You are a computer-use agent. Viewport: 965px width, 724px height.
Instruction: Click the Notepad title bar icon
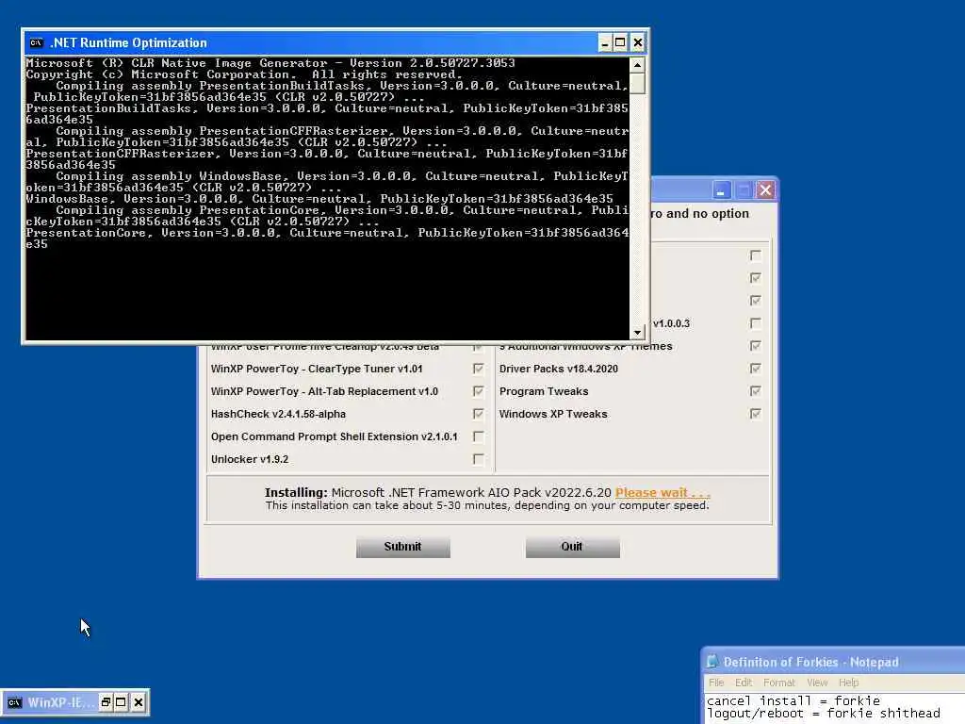(x=712, y=662)
